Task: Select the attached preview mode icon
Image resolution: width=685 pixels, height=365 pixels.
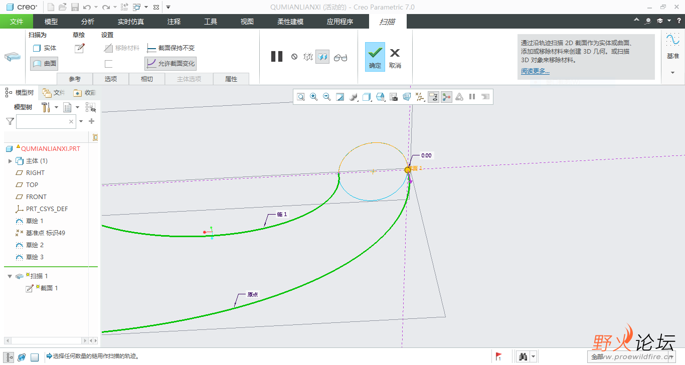Action: pyautogui.click(x=322, y=57)
